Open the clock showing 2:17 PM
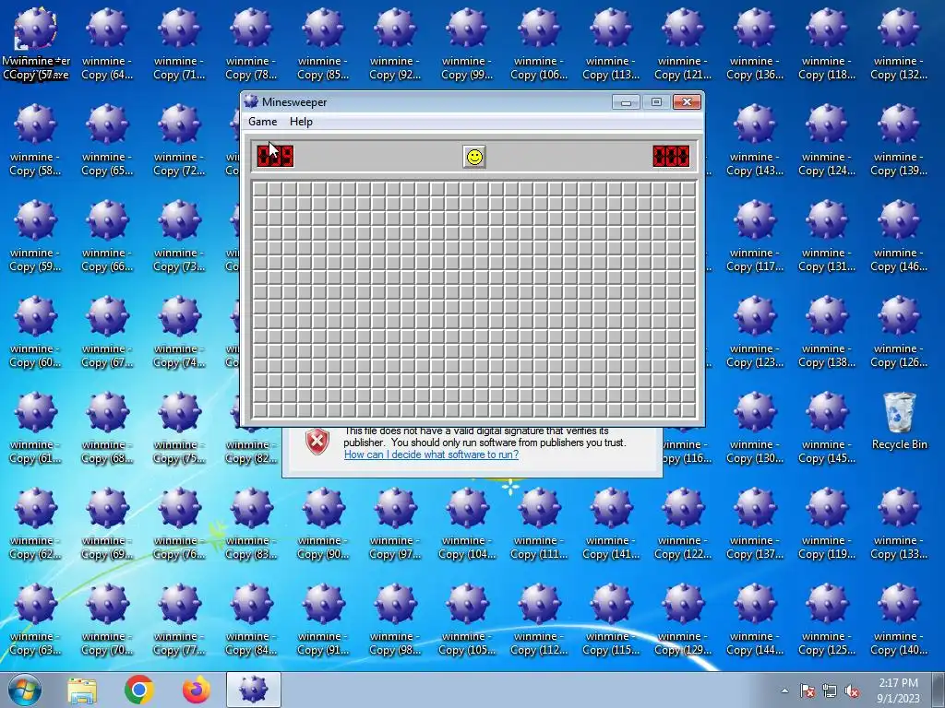Image resolution: width=945 pixels, height=708 pixels. pos(899,690)
